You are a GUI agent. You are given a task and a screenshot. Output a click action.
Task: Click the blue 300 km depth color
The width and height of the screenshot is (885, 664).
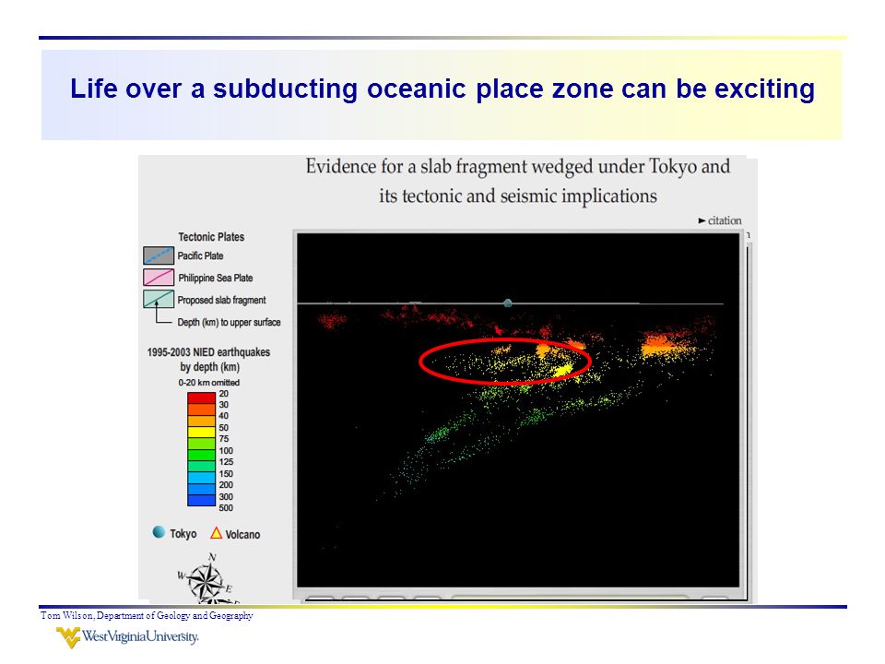pyautogui.click(x=202, y=500)
